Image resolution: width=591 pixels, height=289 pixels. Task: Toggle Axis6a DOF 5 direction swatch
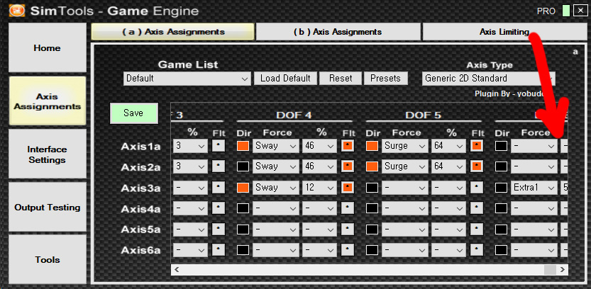pyautogui.click(x=372, y=249)
